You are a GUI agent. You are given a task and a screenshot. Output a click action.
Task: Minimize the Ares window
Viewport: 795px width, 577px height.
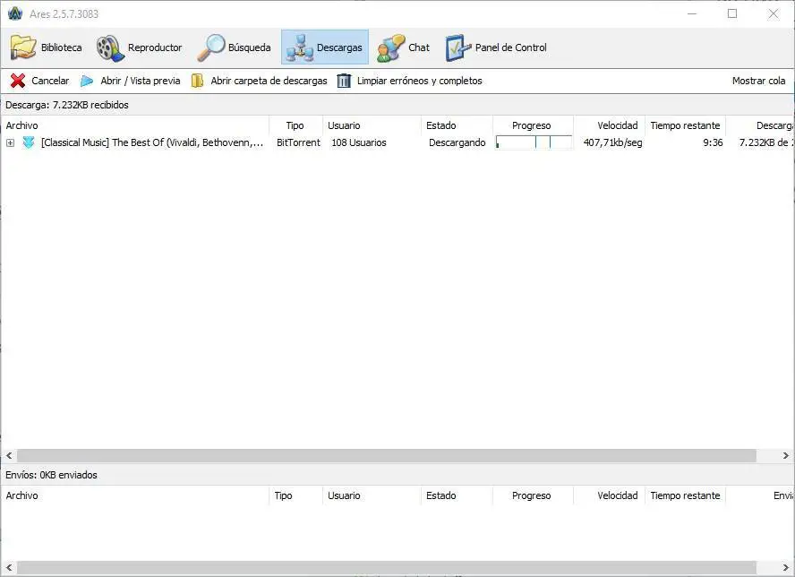click(692, 13)
